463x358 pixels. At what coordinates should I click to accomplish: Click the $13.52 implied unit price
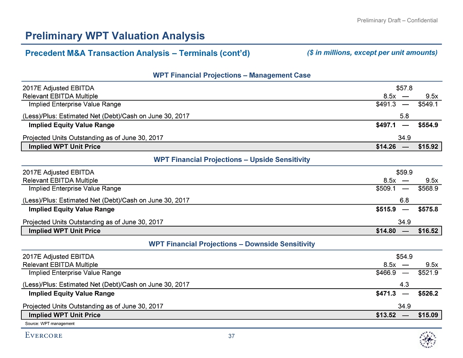pyautogui.click(x=386, y=315)
